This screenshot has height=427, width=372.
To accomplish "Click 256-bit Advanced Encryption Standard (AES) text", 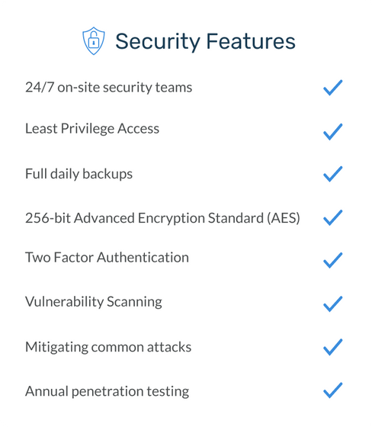I will 162,218.
